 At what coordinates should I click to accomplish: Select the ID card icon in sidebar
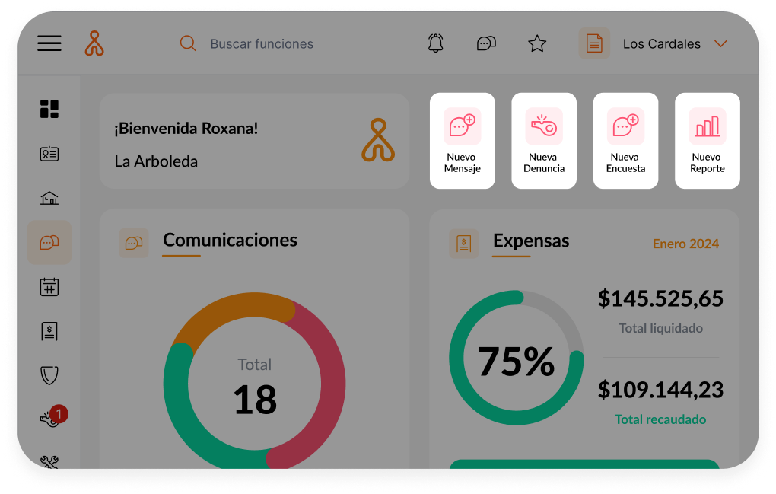49,154
